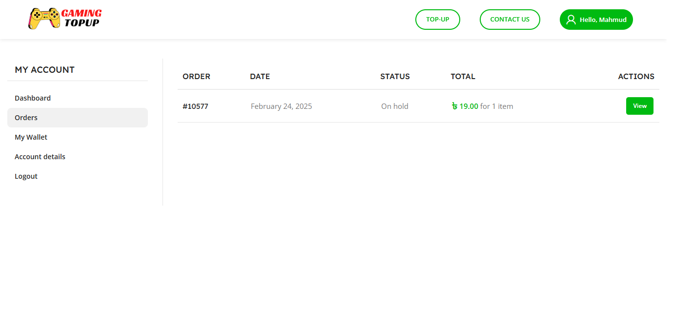The image size is (674, 313).
Task: Open the TOP-UP page
Action: click(438, 20)
